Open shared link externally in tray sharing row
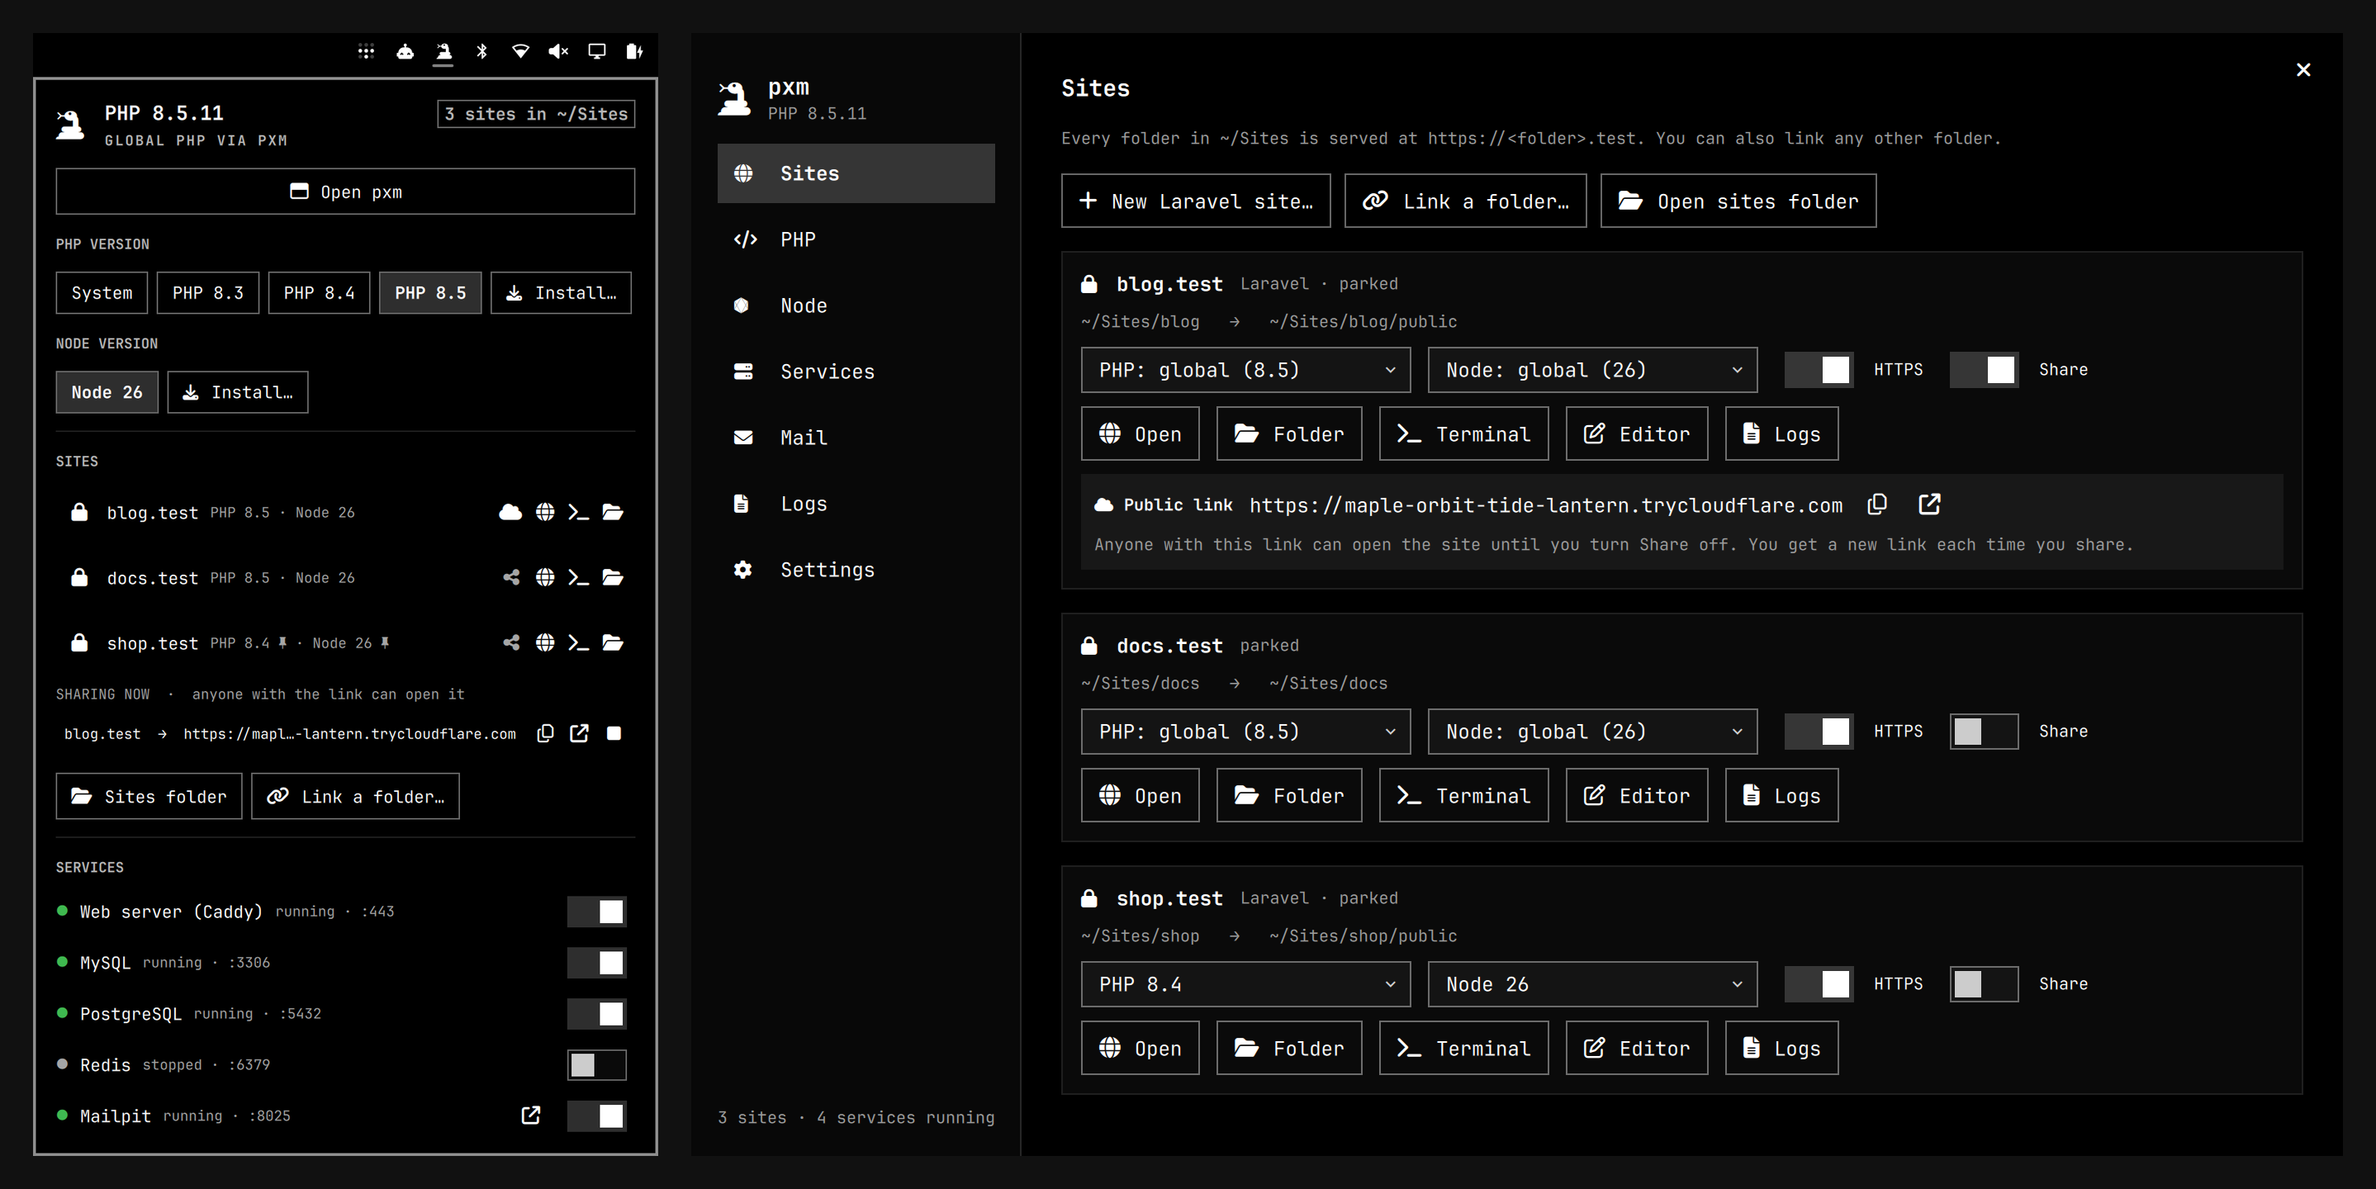 pos(579,733)
